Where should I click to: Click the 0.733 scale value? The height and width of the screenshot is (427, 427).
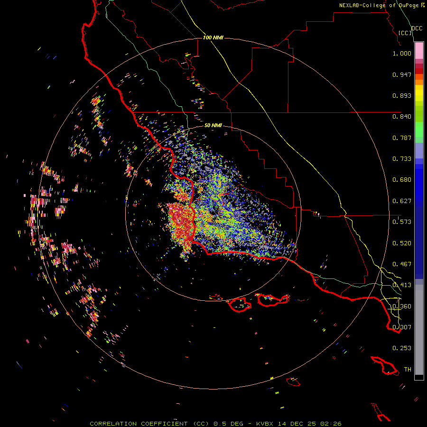click(x=402, y=159)
